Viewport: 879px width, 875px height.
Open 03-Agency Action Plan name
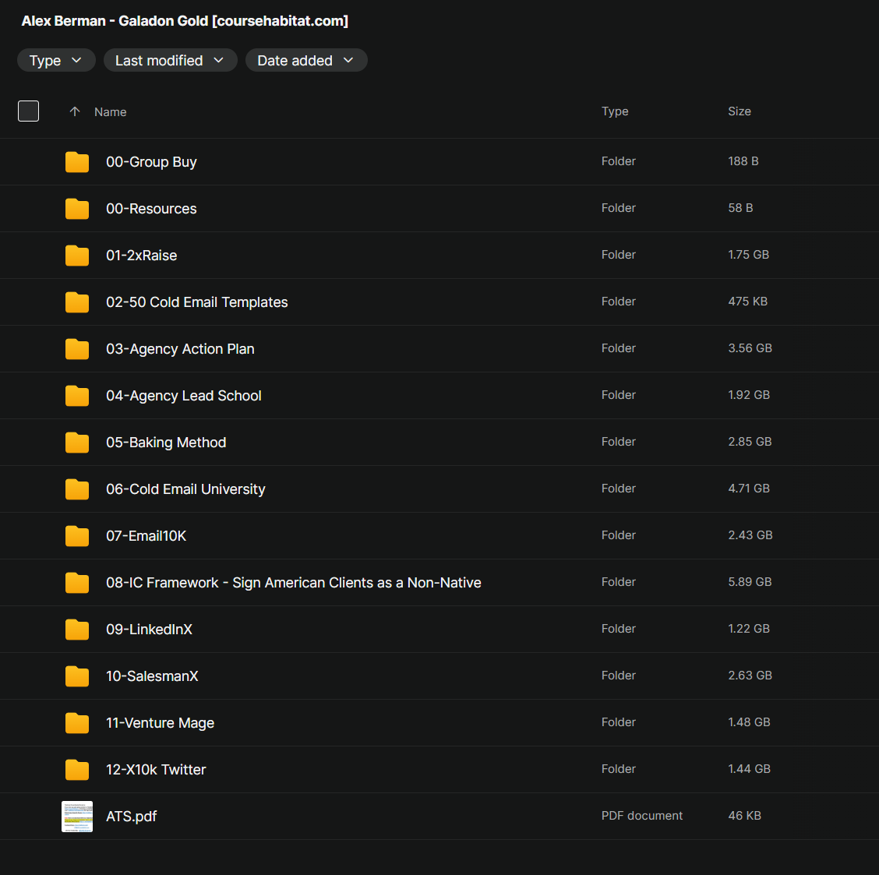[x=180, y=349]
